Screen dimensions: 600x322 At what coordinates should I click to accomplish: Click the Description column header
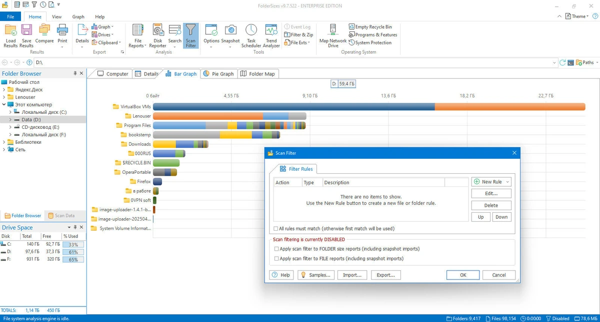383,182
